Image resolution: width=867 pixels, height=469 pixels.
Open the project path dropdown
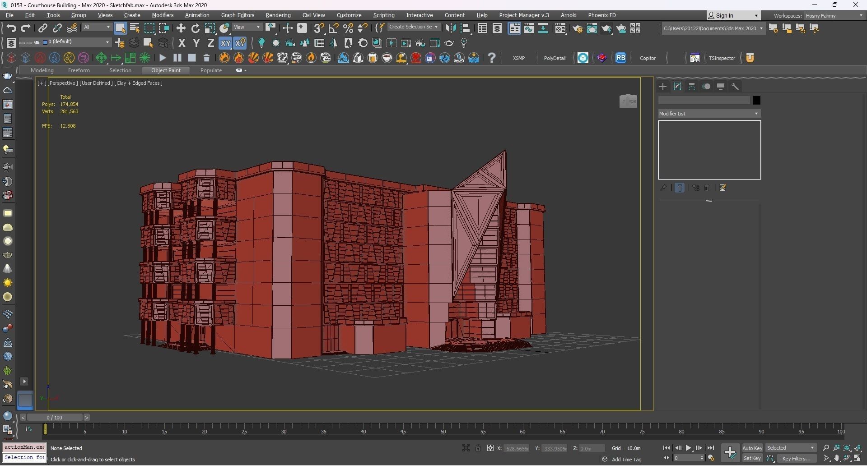tap(713, 28)
